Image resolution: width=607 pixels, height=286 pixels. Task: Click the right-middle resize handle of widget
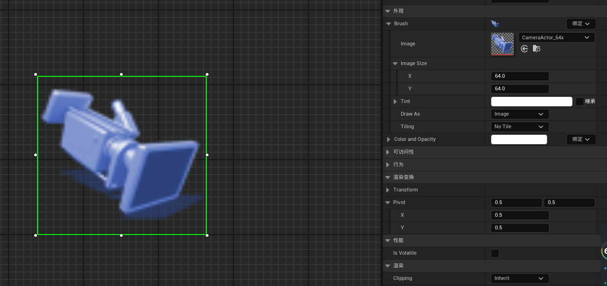click(207, 154)
